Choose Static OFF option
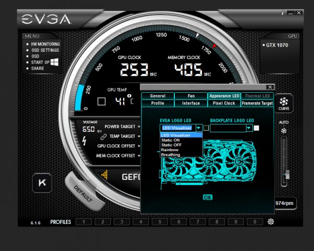 181,145
